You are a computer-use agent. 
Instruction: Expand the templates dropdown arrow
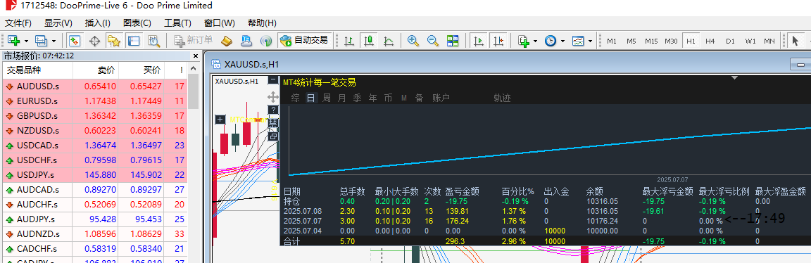590,41
